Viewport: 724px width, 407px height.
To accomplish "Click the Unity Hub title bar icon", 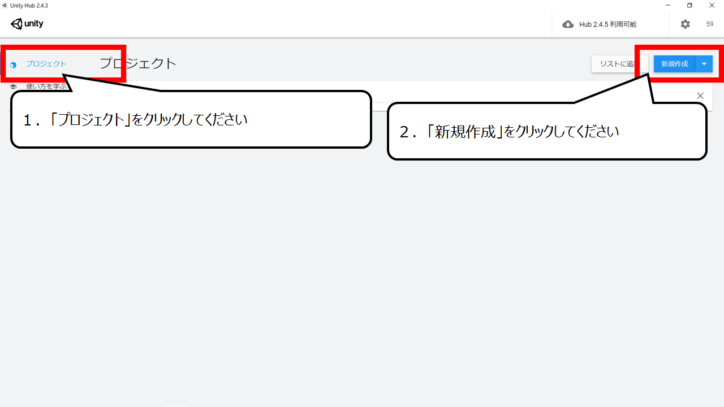I will point(5,5).
